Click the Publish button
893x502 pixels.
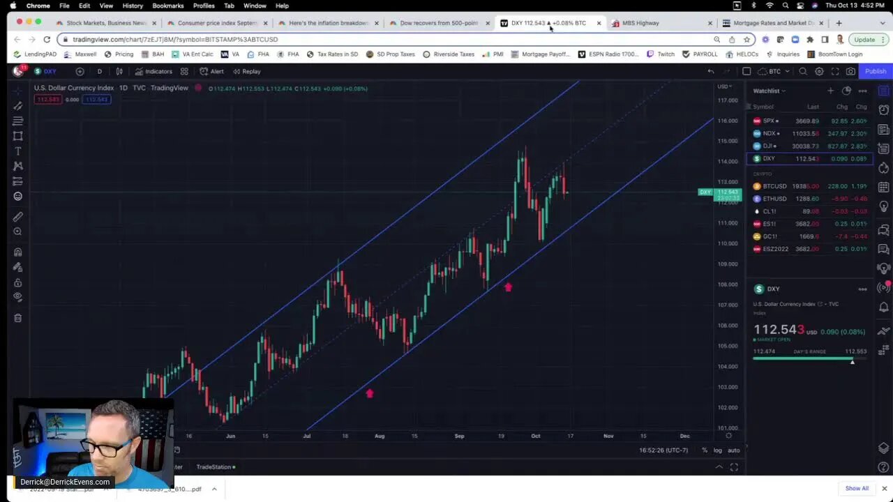(875, 71)
